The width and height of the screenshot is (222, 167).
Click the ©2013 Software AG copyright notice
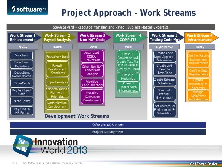click(53, 163)
